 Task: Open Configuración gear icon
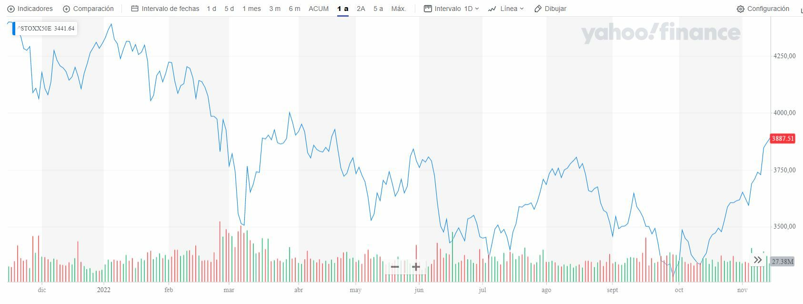[740, 9]
